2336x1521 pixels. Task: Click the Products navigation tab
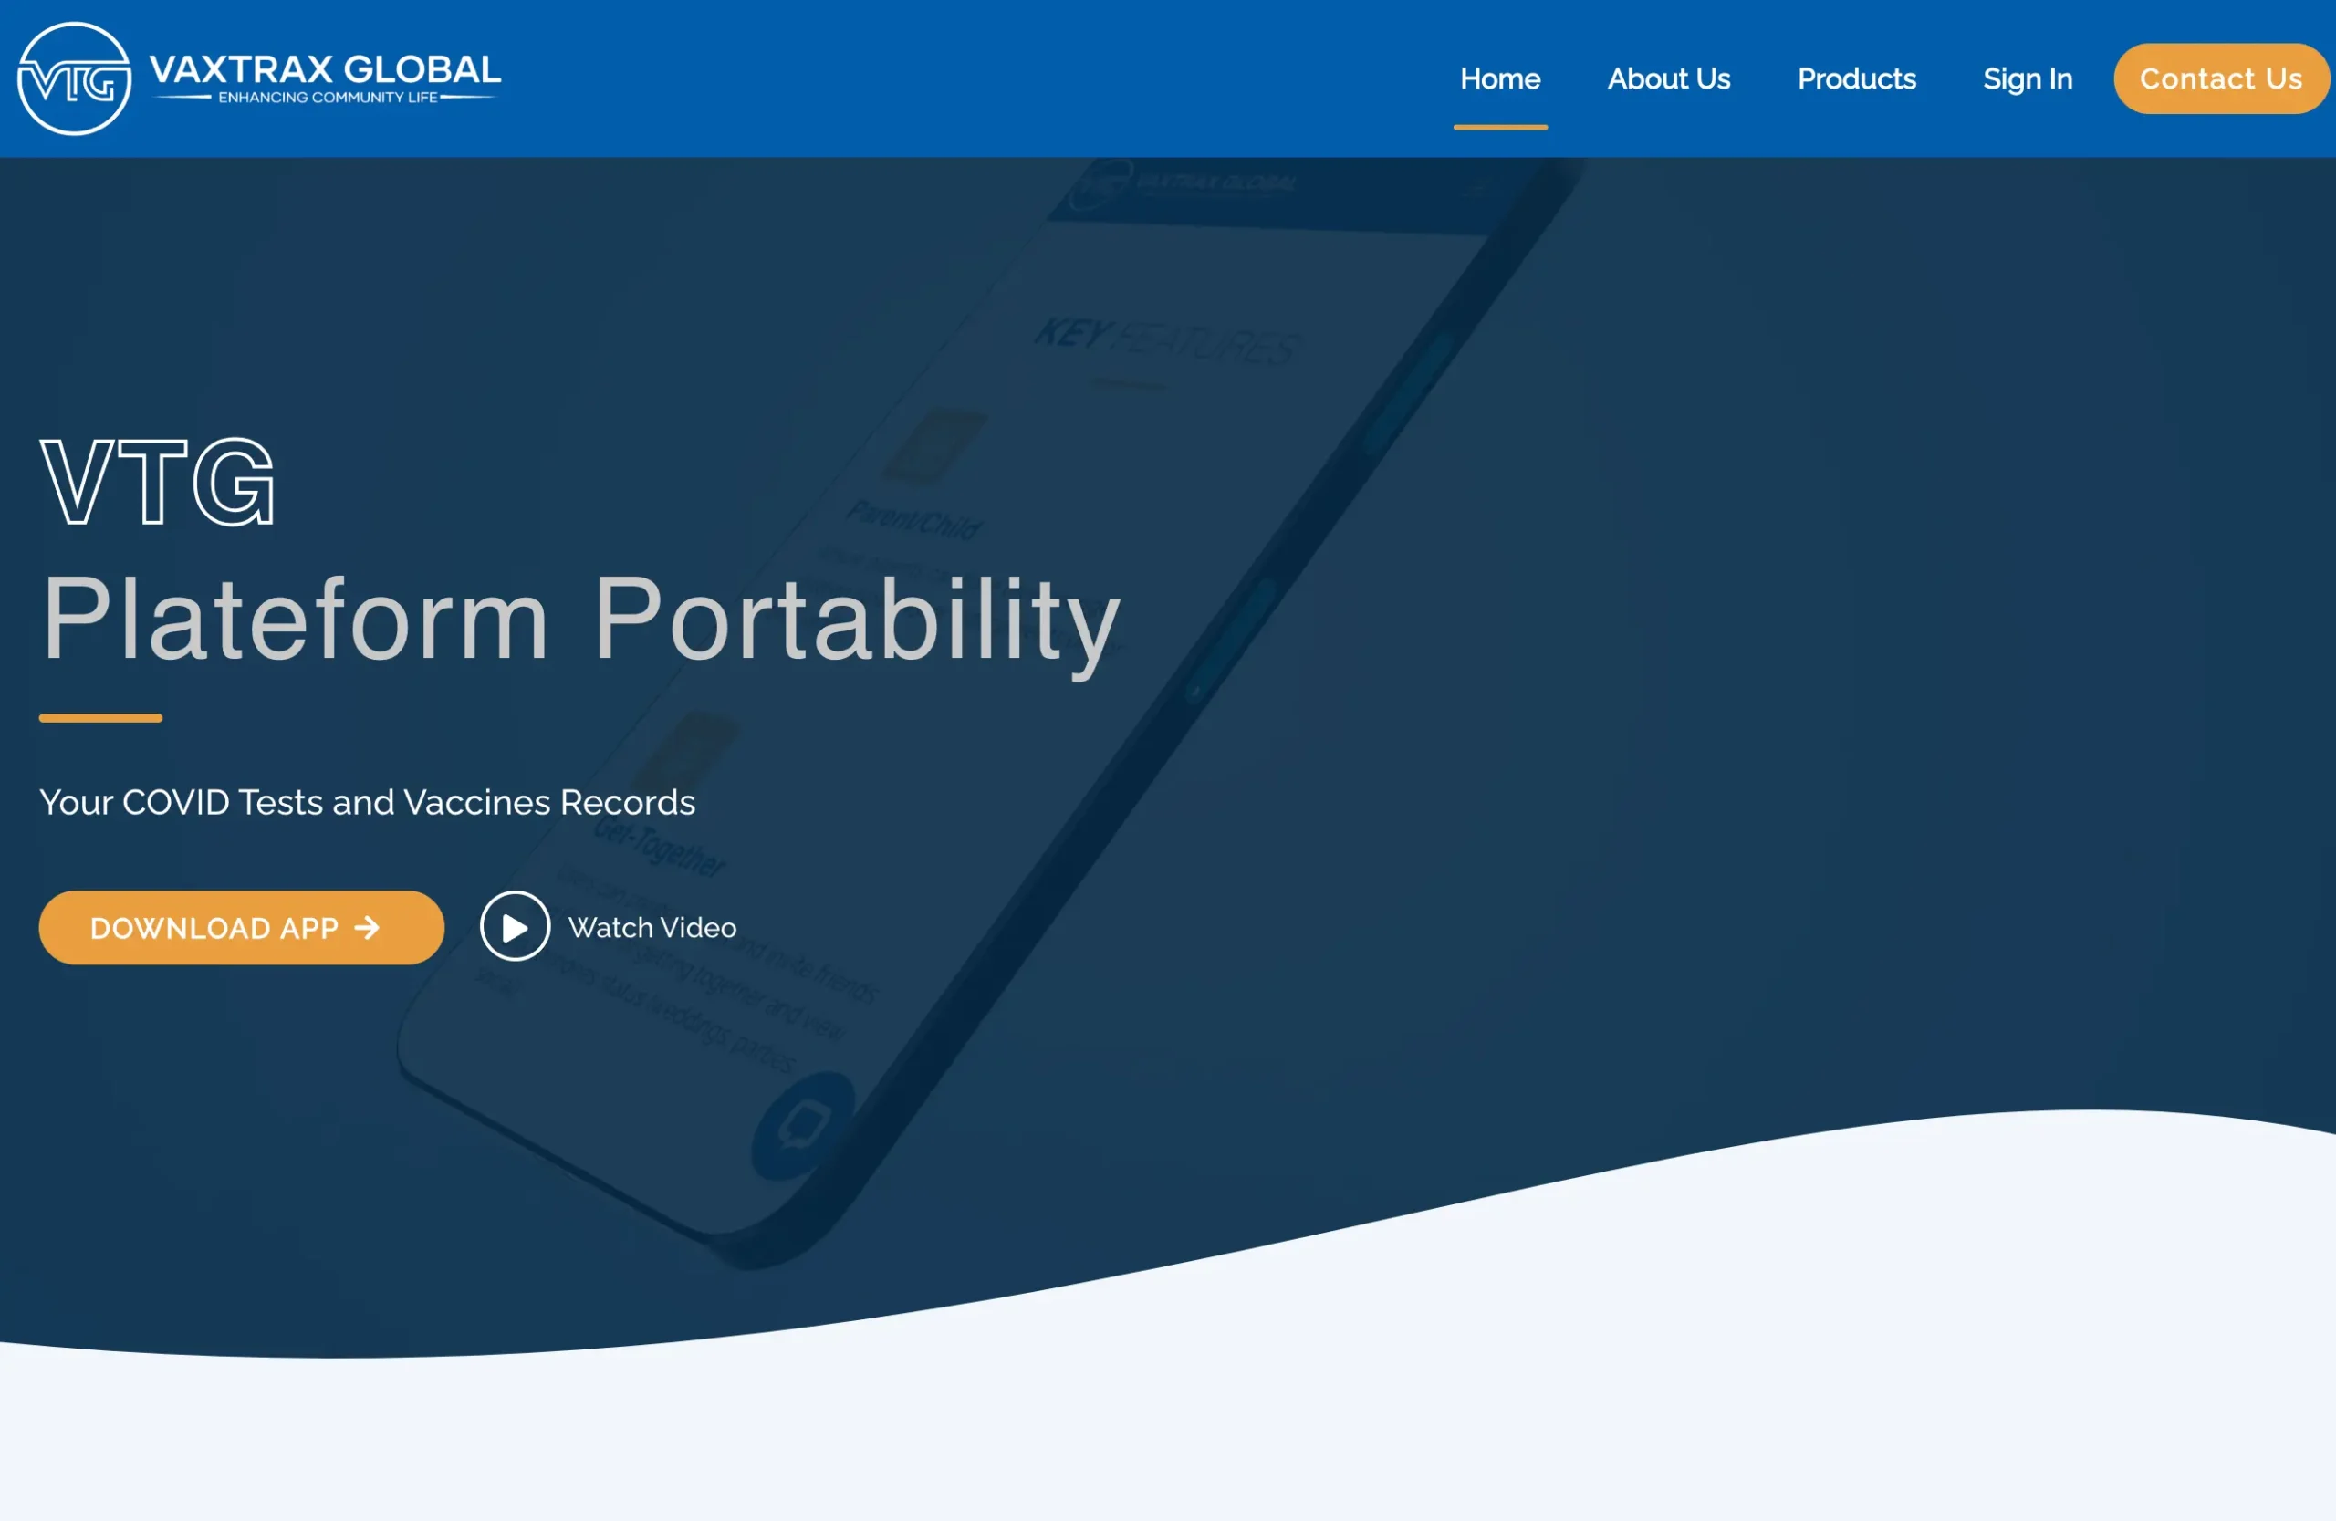[1856, 78]
